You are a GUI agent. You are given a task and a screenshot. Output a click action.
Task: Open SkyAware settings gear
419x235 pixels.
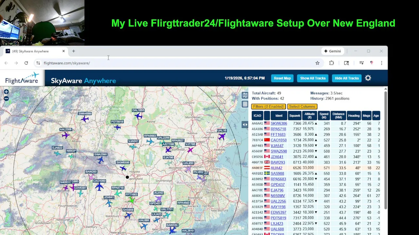(x=368, y=78)
